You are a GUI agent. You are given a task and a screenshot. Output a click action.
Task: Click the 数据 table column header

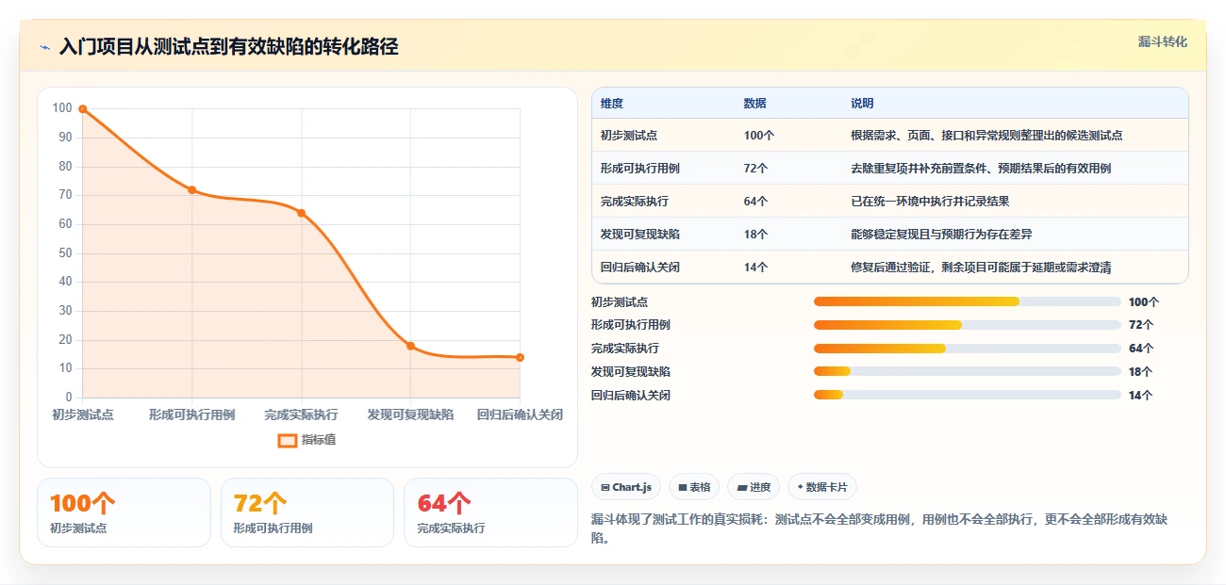(755, 104)
